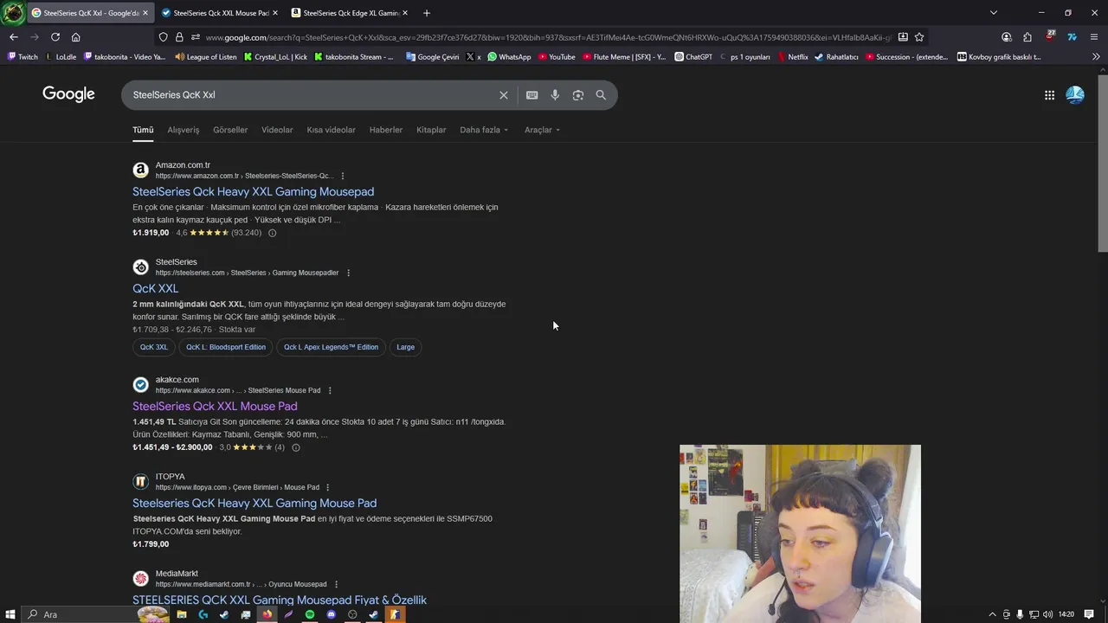Viewport: 1108px width, 623px height.
Task: Show all browser tabs list dropdown
Action: [x=993, y=13]
